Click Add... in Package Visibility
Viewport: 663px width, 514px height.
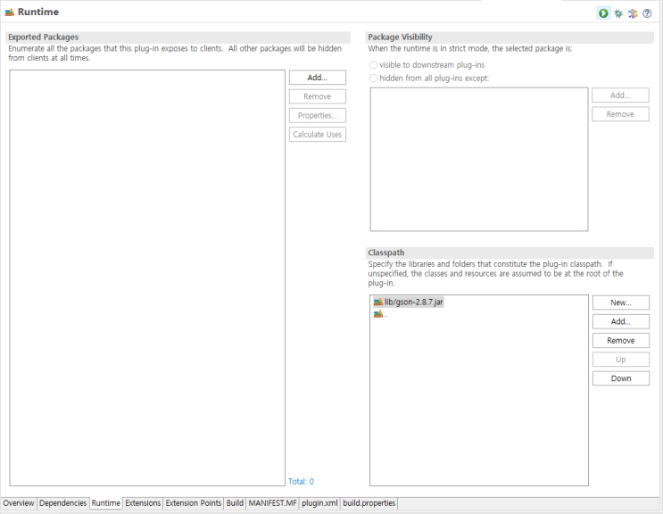620,95
